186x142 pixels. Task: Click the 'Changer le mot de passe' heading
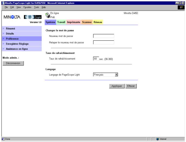60,30
